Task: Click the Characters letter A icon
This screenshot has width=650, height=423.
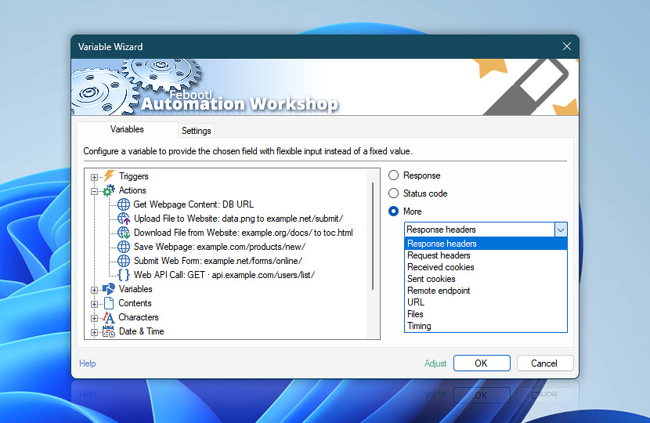Action: (109, 317)
